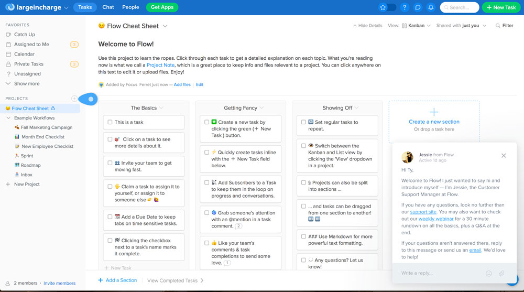Open the Kanban view dropdown

pos(417,25)
